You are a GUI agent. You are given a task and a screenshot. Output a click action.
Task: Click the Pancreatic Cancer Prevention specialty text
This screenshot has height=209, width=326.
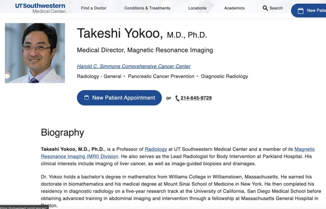(x=161, y=76)
